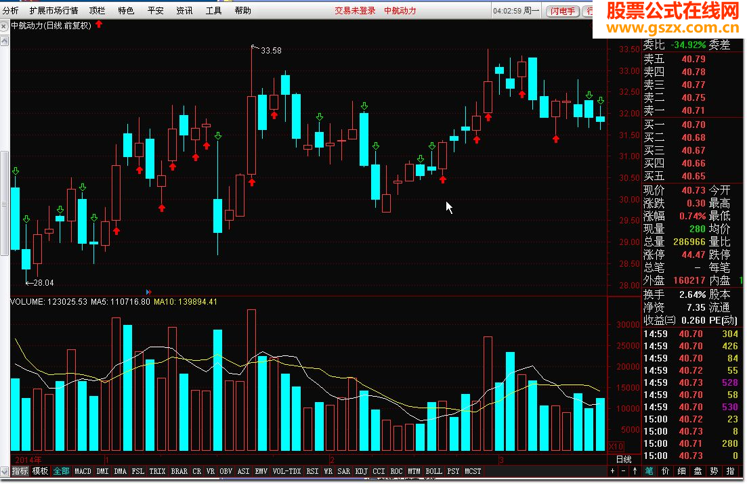Open the 扩展市场行情 menu

click(54, 10)
